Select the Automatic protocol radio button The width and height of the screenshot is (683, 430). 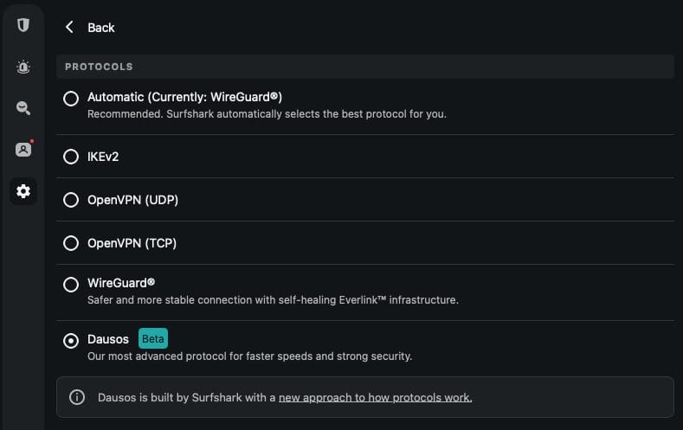(x=71, y=99)
